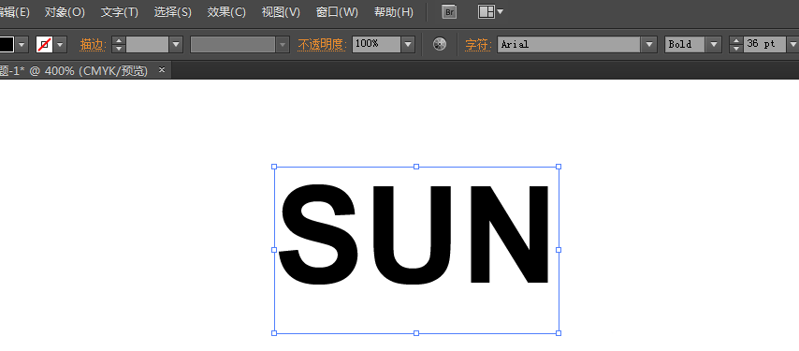Expand the fill color dropdown arrow
Image resolution: width=799 pixels, height=351 pixels.
click(x=22, y=45)
